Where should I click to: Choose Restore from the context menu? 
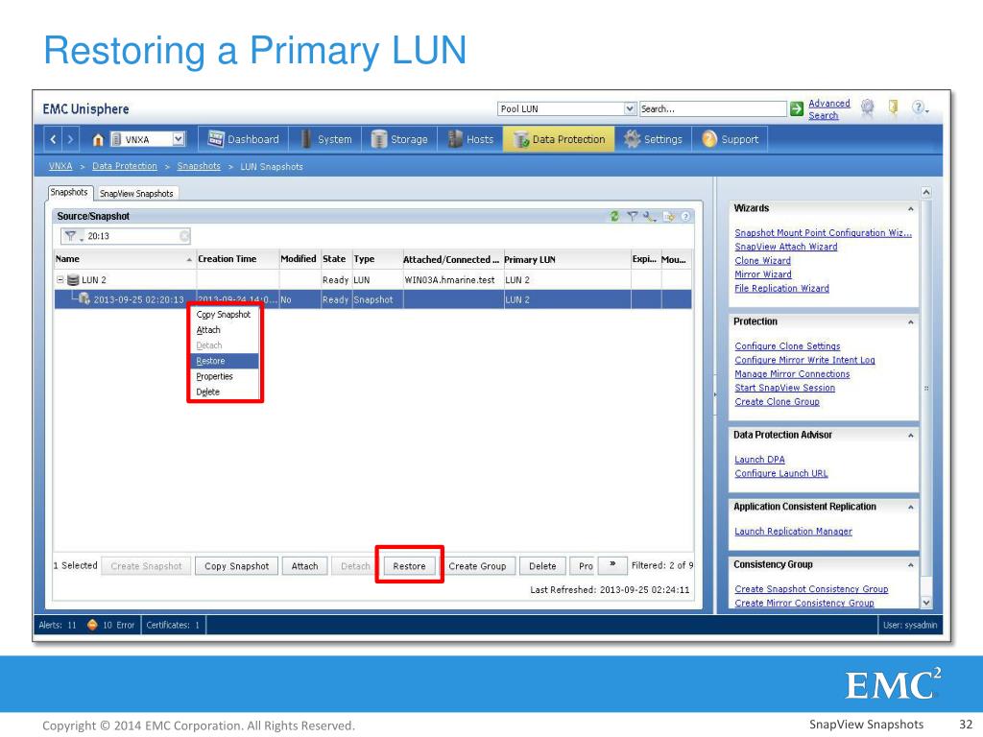click(x=225, y=361)
